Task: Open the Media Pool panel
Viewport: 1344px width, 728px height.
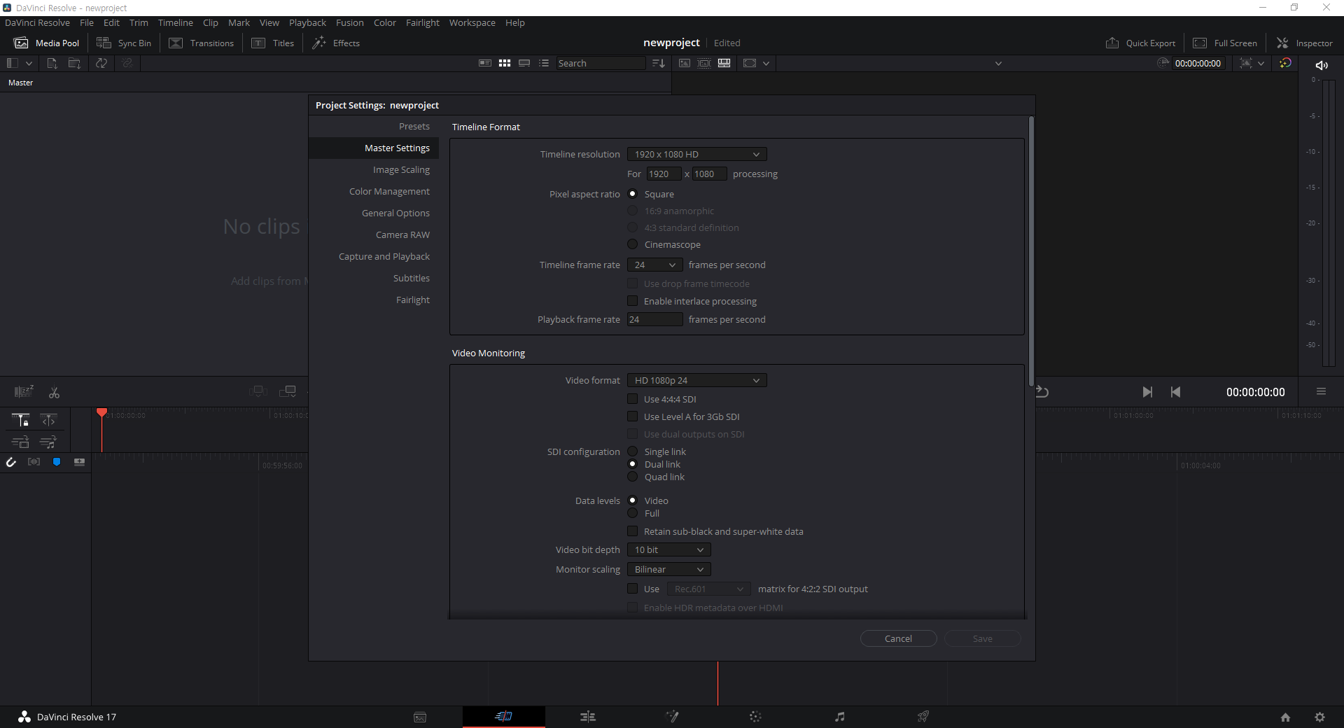Action: click(x=47, y=43)
